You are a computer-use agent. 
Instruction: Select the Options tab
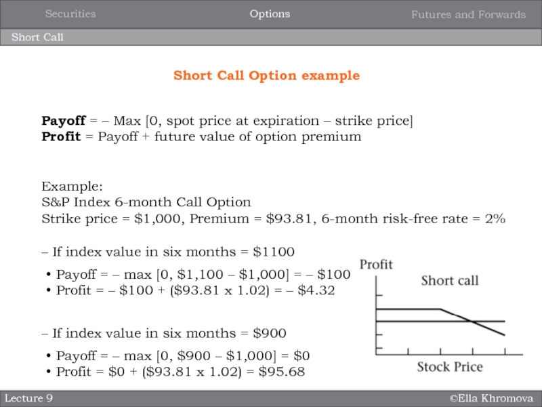tap(270, 14)
